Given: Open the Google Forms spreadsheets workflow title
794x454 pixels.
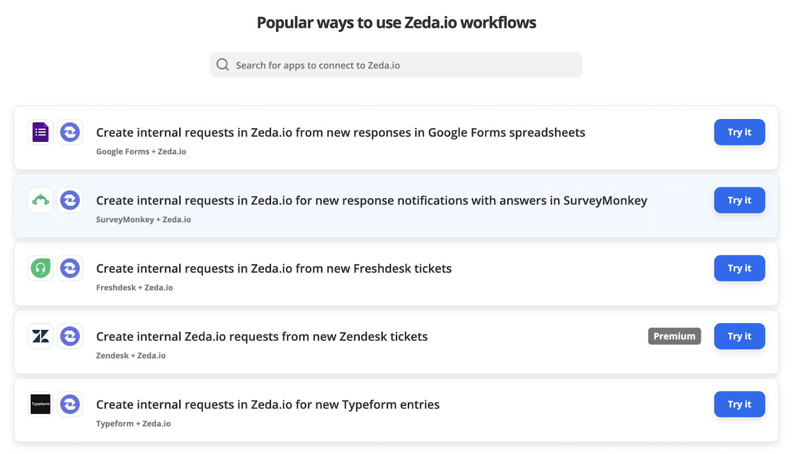Looking at the screenshot, I should click(x=340, y=133).
